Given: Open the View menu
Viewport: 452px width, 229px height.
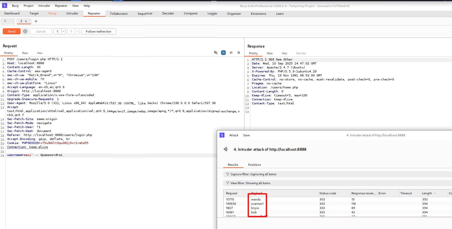Looking at the screenshot, I should (x=75, y=6).
